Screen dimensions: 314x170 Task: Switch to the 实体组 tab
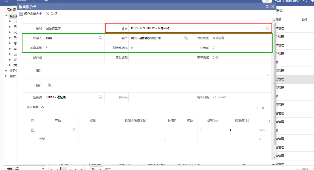pyautogui.click(x=12, y=10)
